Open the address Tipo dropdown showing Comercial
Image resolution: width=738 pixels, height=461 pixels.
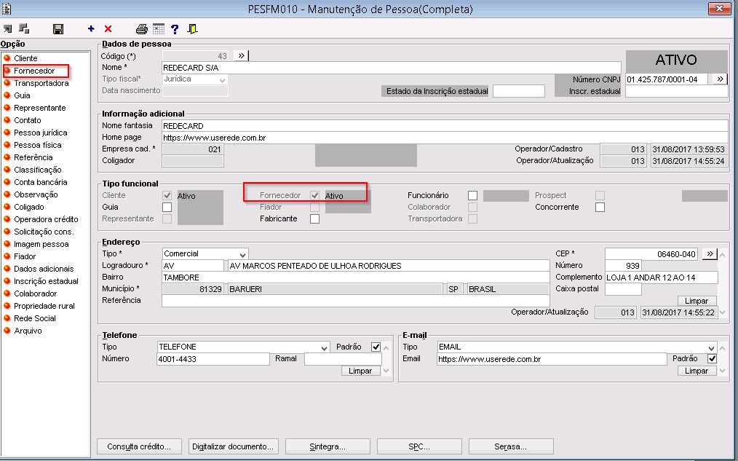point(242,254)
